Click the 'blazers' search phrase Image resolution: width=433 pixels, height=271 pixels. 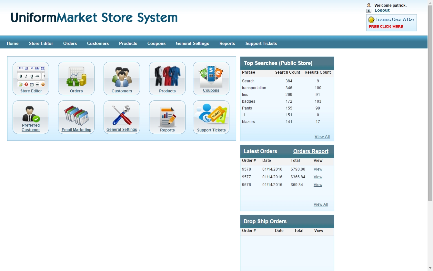[x=248, y=122]
